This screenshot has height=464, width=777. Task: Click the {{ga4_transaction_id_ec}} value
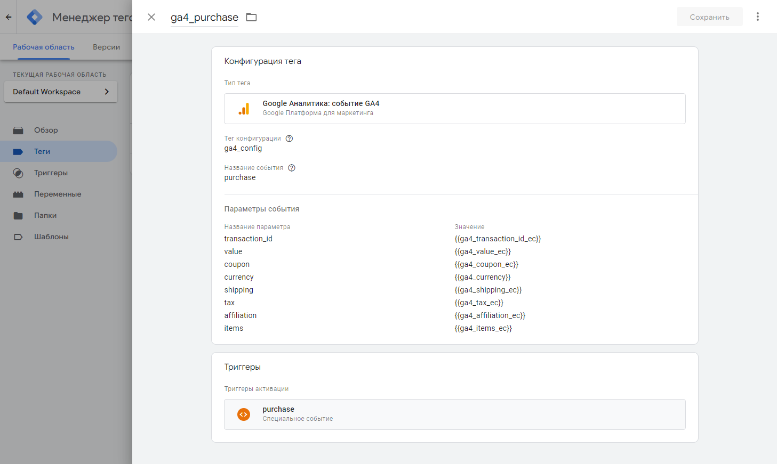click(x=498, y=239)
